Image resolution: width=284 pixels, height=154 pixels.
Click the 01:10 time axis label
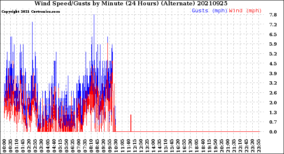(x=17, y=146)
